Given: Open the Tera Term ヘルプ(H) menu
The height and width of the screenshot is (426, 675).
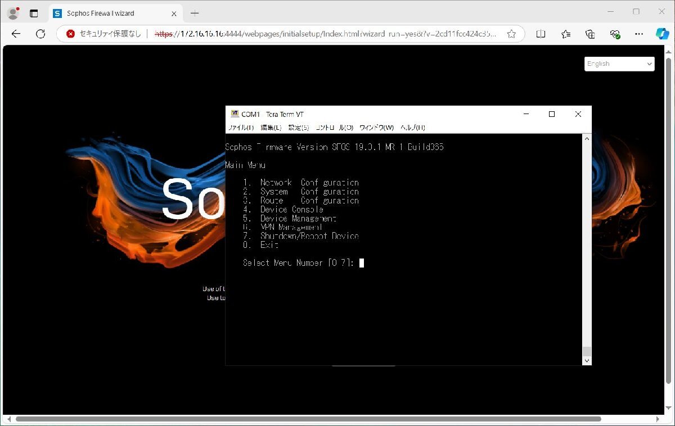Looking at the screenshot, I should tap(412, 128).
